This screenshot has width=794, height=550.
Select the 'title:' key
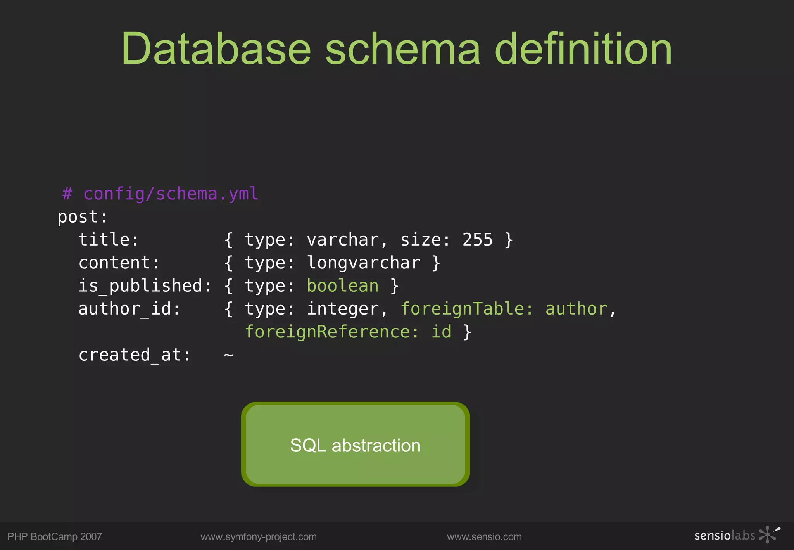coord(109,239)
